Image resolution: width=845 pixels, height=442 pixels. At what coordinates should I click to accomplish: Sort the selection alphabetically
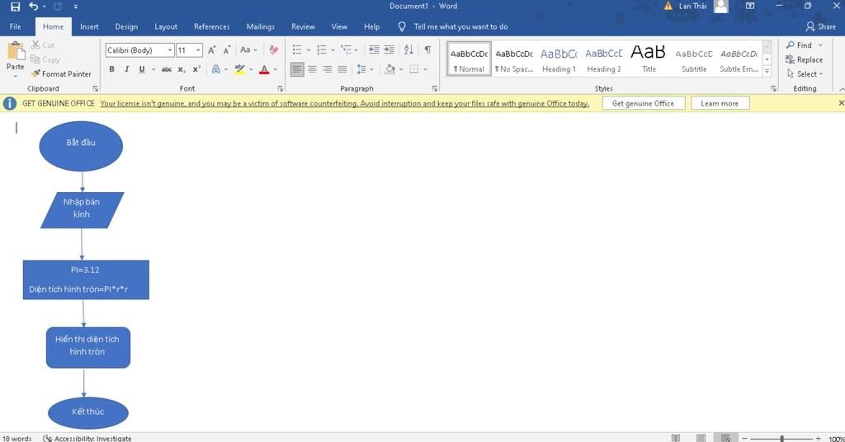(408, 49)
